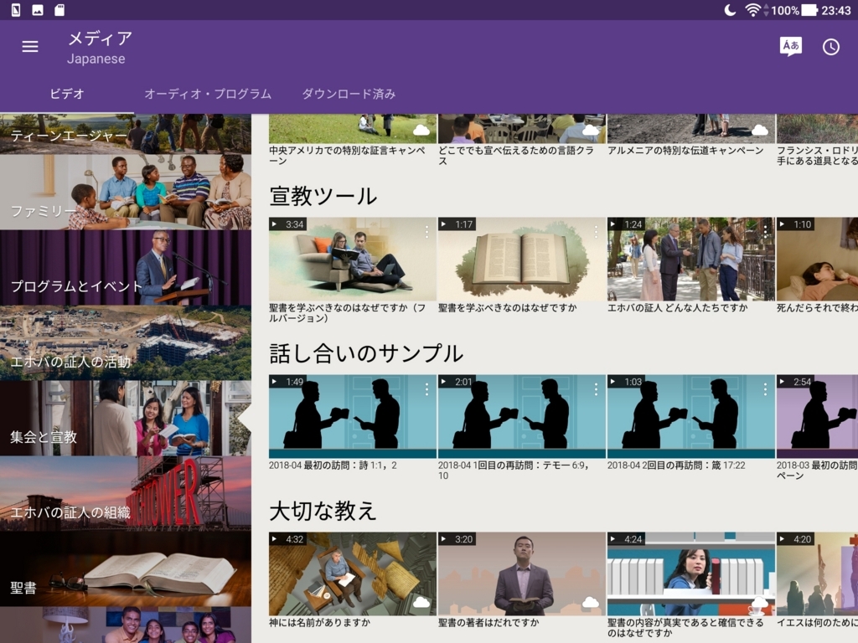Play the 2018-04 最初の訪問 sample video

coord(353,416)
